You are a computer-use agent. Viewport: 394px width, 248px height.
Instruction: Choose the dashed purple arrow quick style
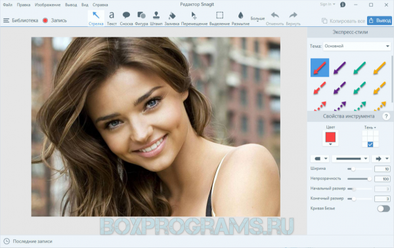pyautogui.click(x=339, y=88)
